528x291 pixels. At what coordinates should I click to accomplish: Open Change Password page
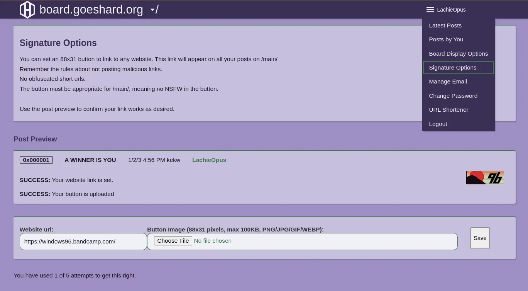pos(453,96)
